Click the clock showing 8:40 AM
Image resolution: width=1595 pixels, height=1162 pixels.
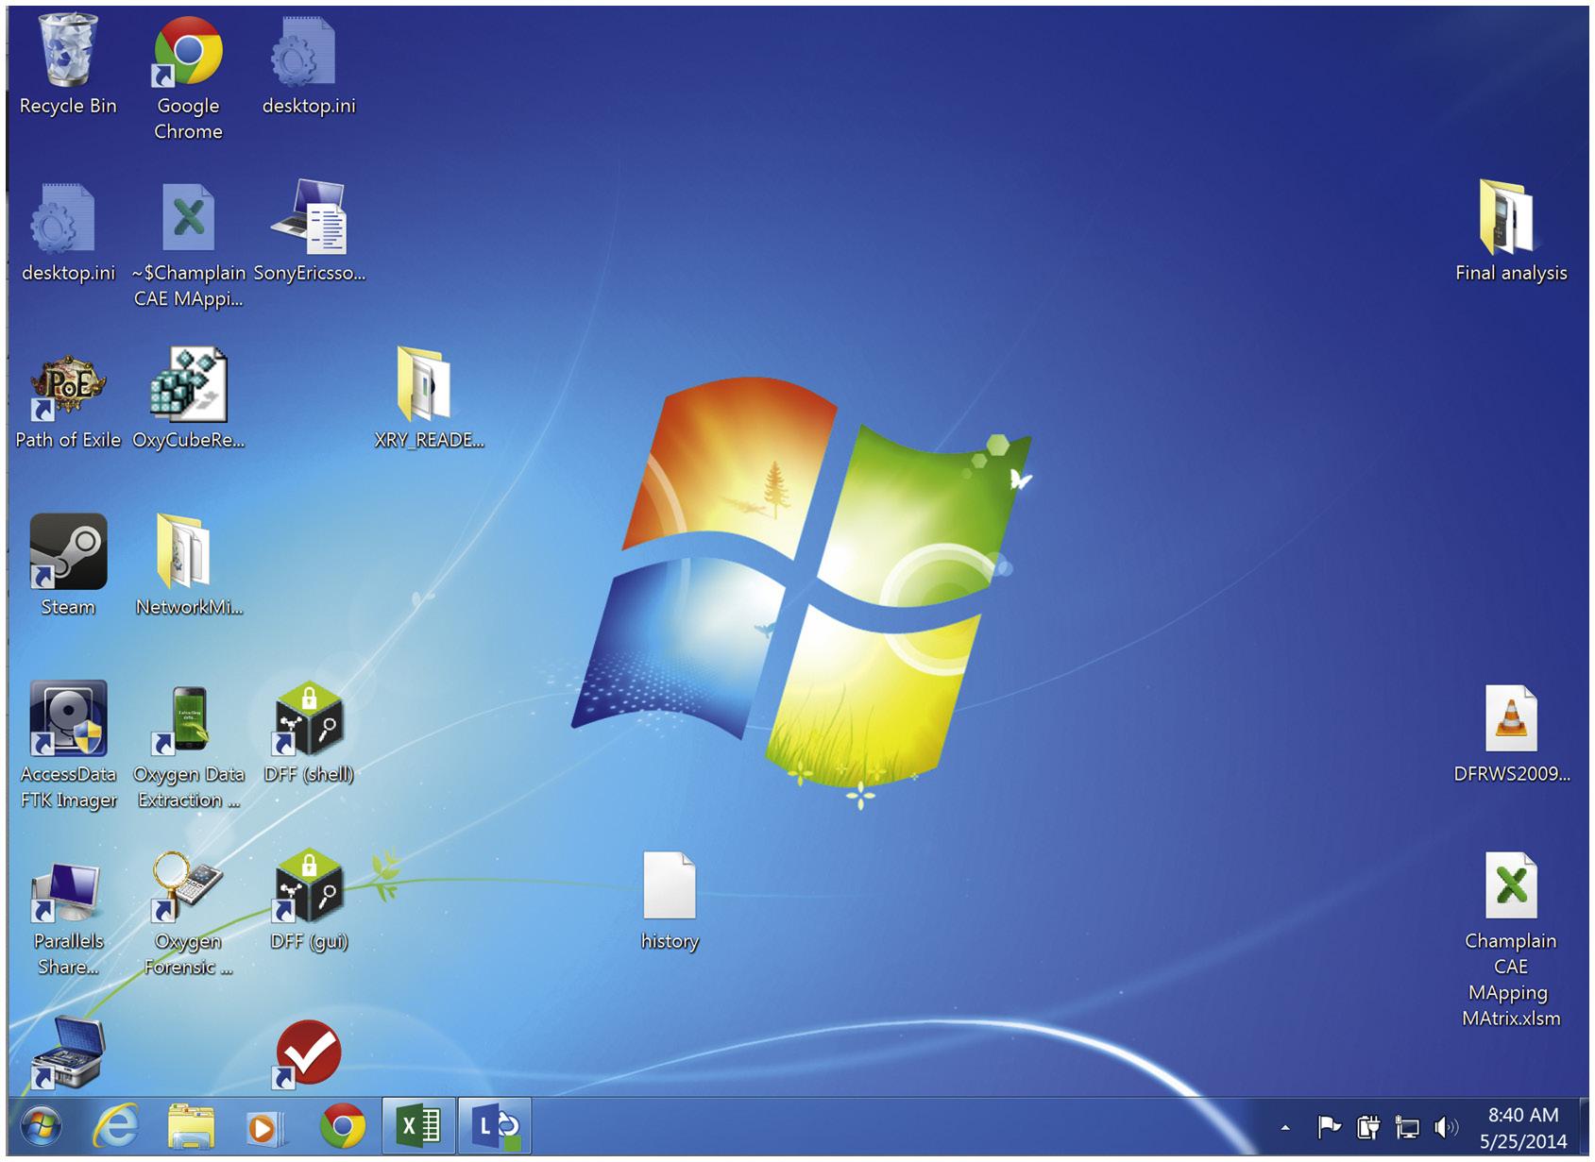[1523, 1128]
